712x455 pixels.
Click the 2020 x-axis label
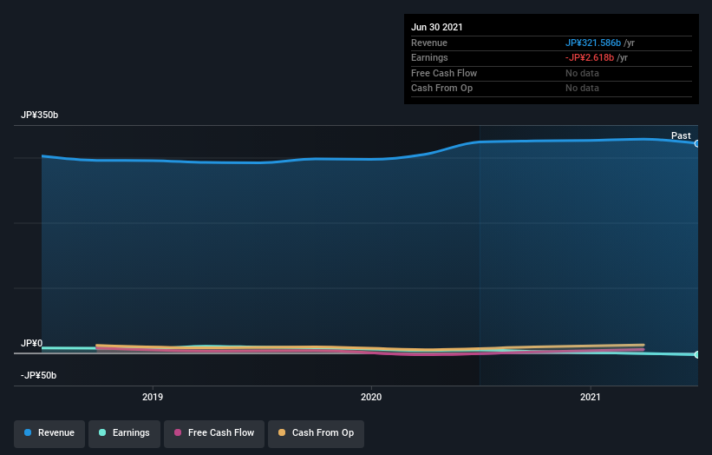371,397
